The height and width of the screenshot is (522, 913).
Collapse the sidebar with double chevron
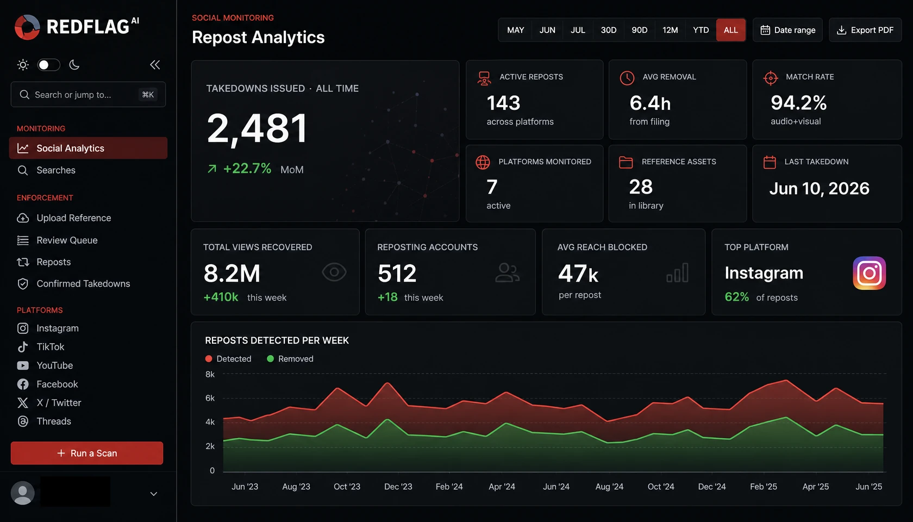point(155,65)
